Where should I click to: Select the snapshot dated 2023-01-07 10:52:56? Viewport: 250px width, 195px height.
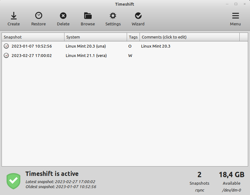(x=32, y=46)
